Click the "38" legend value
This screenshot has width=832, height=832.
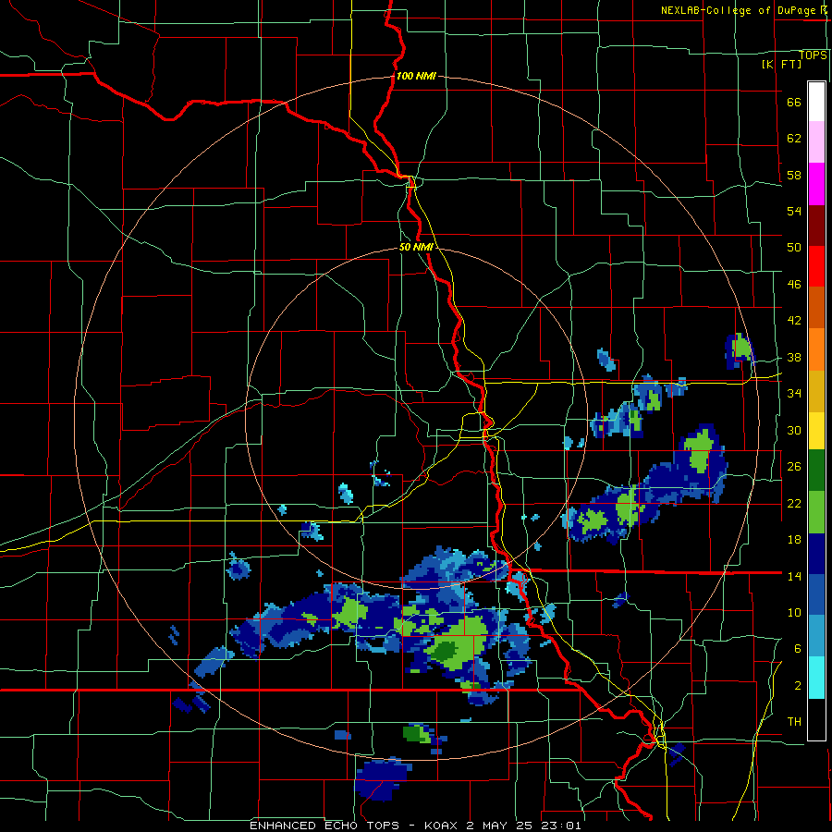(794, 358)
